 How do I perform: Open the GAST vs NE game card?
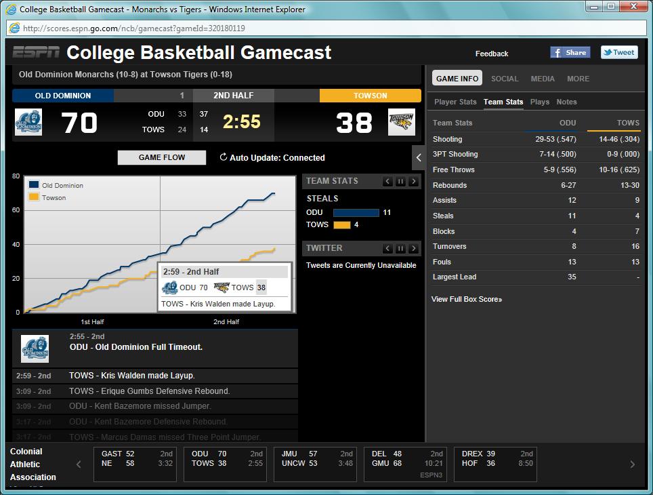point(135,464)
